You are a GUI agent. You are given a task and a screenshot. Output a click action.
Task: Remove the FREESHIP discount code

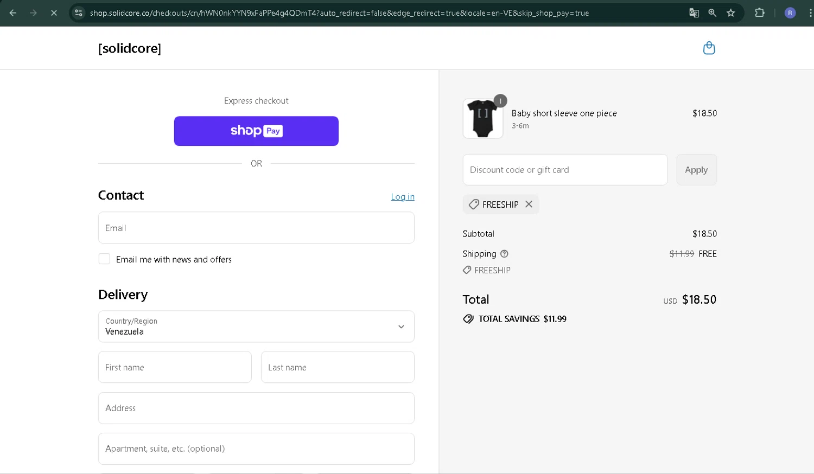[x=529, y=204]
